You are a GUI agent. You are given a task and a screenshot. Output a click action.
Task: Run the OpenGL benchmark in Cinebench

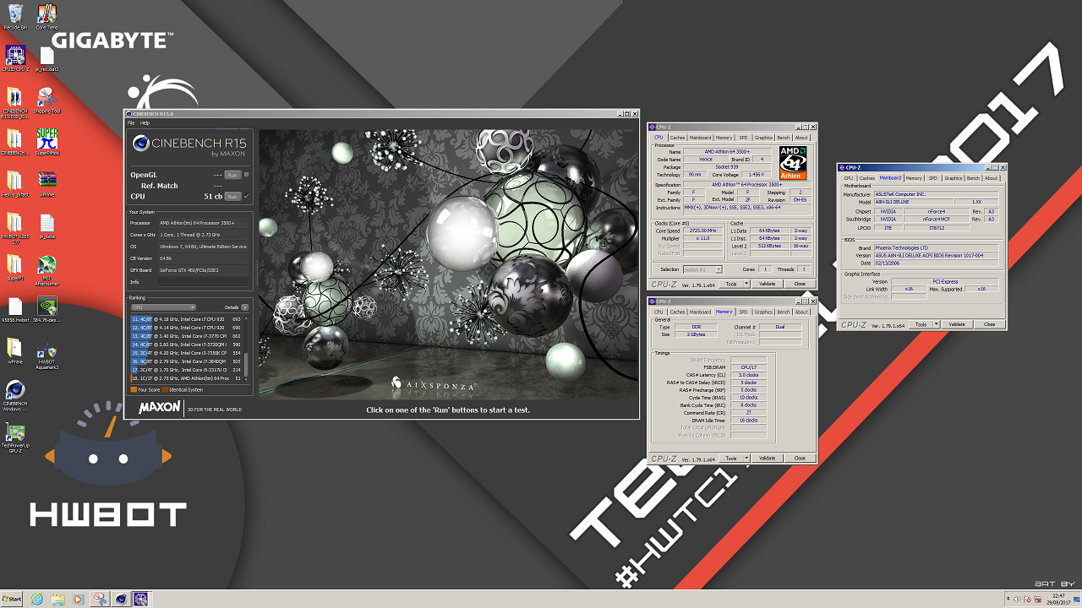pos(232,175)
